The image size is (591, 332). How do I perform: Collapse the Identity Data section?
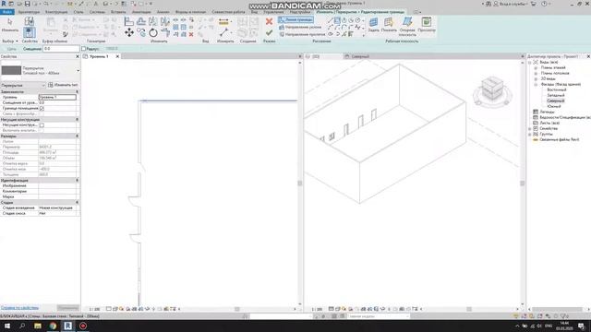tap(77, 181)
